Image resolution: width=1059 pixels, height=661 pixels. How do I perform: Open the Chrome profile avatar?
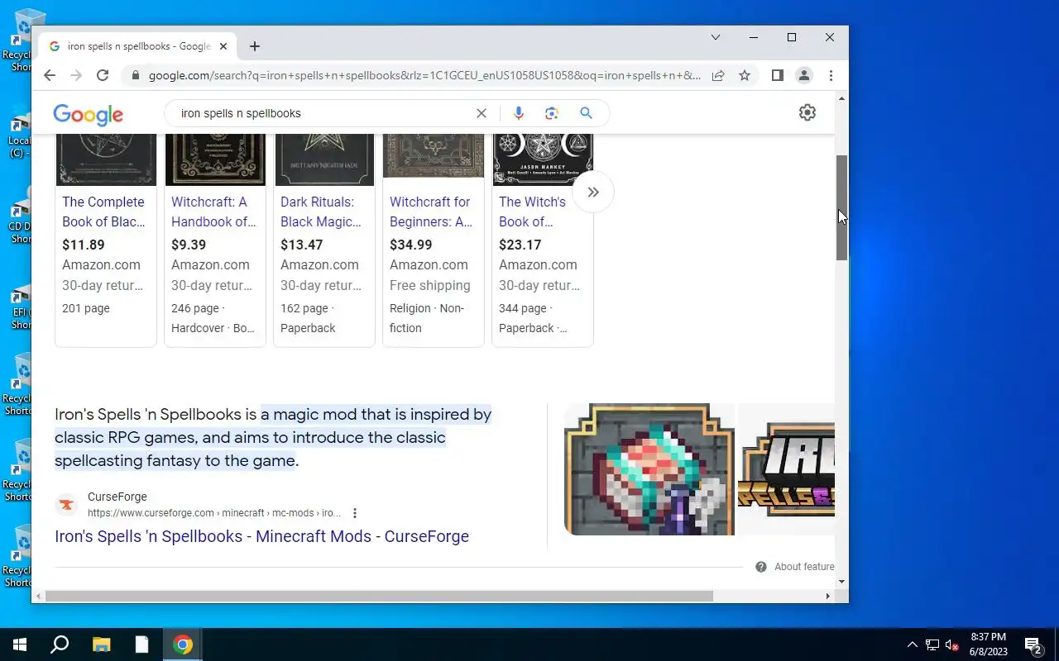[803, 75]
